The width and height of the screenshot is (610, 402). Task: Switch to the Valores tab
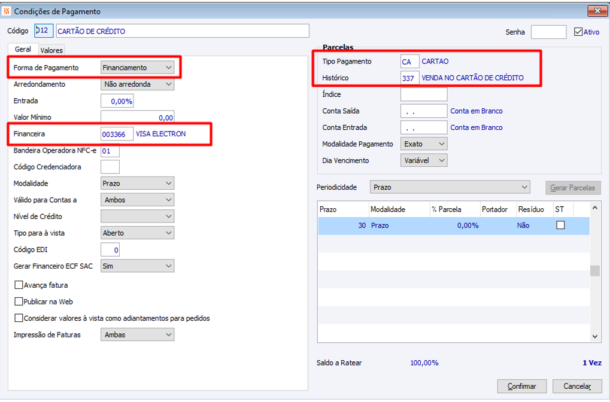[x=51, y=50]
